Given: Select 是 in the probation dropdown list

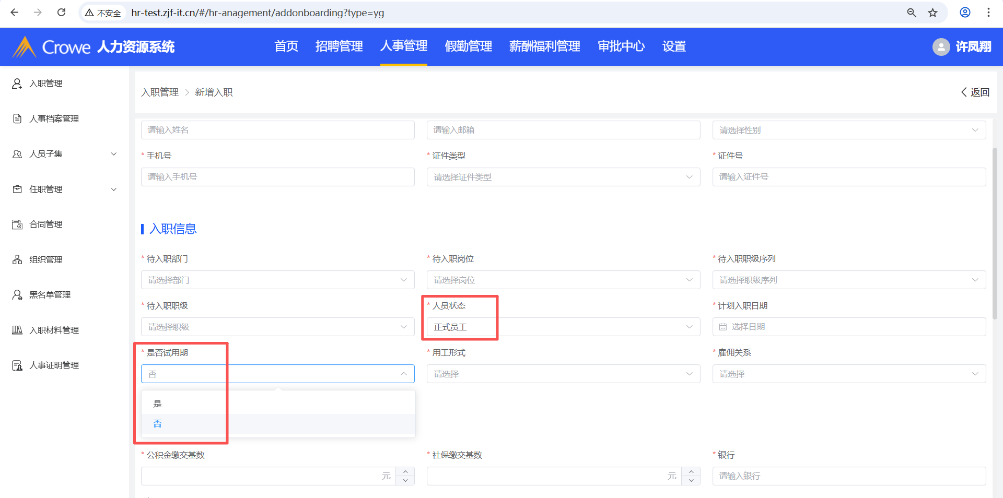Looking at the screenshot, I should pyautogui.click(x=158, y=404).
